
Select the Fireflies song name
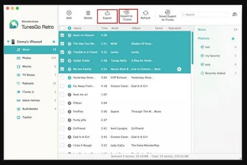(78, 111)
